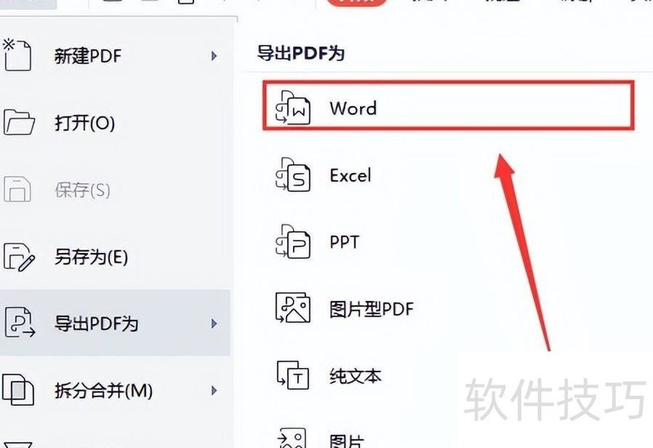Open 拆分合并(M) menu item
This screenshot has width=653, height=448.
(115, 391)
